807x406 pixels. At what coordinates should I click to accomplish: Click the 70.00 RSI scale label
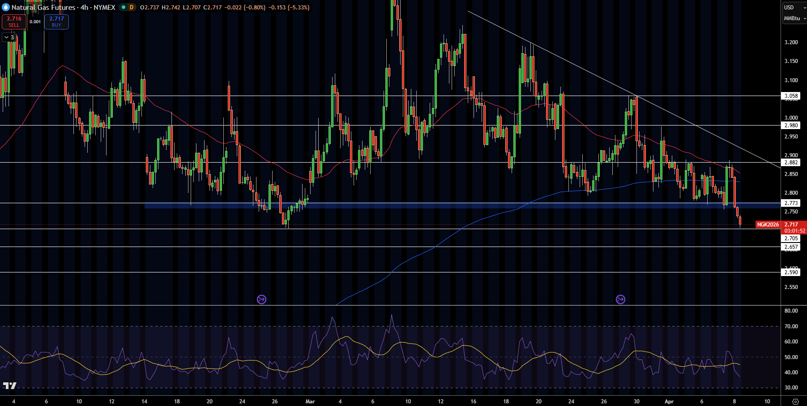pos(791,326)
